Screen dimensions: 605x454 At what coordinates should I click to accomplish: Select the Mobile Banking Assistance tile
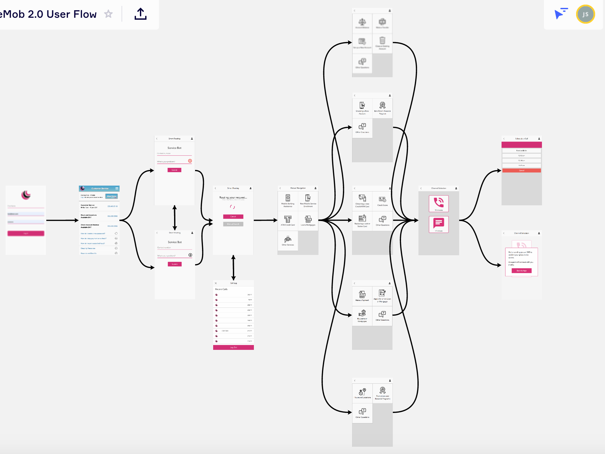point(288,201)
